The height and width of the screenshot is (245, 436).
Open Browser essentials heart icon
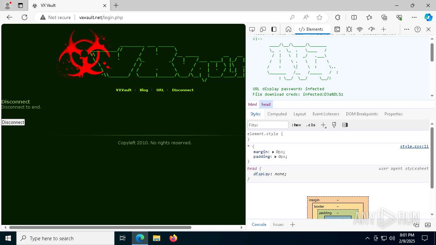(x=399, y=17)
